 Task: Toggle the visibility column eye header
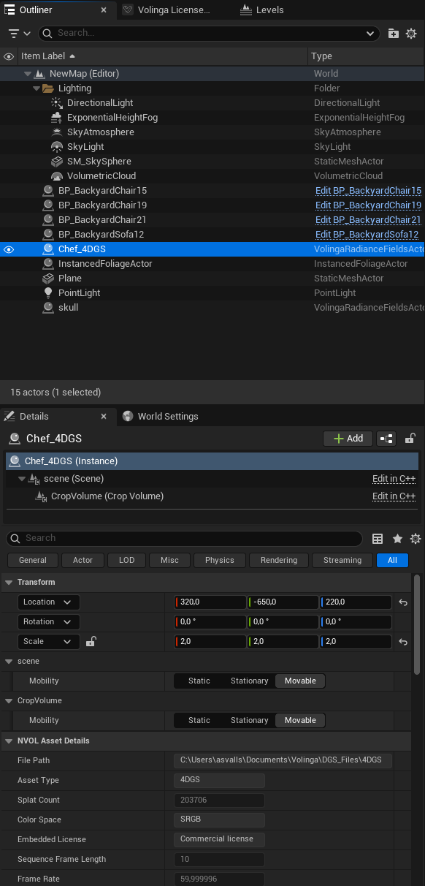click(x=9, y=56)
